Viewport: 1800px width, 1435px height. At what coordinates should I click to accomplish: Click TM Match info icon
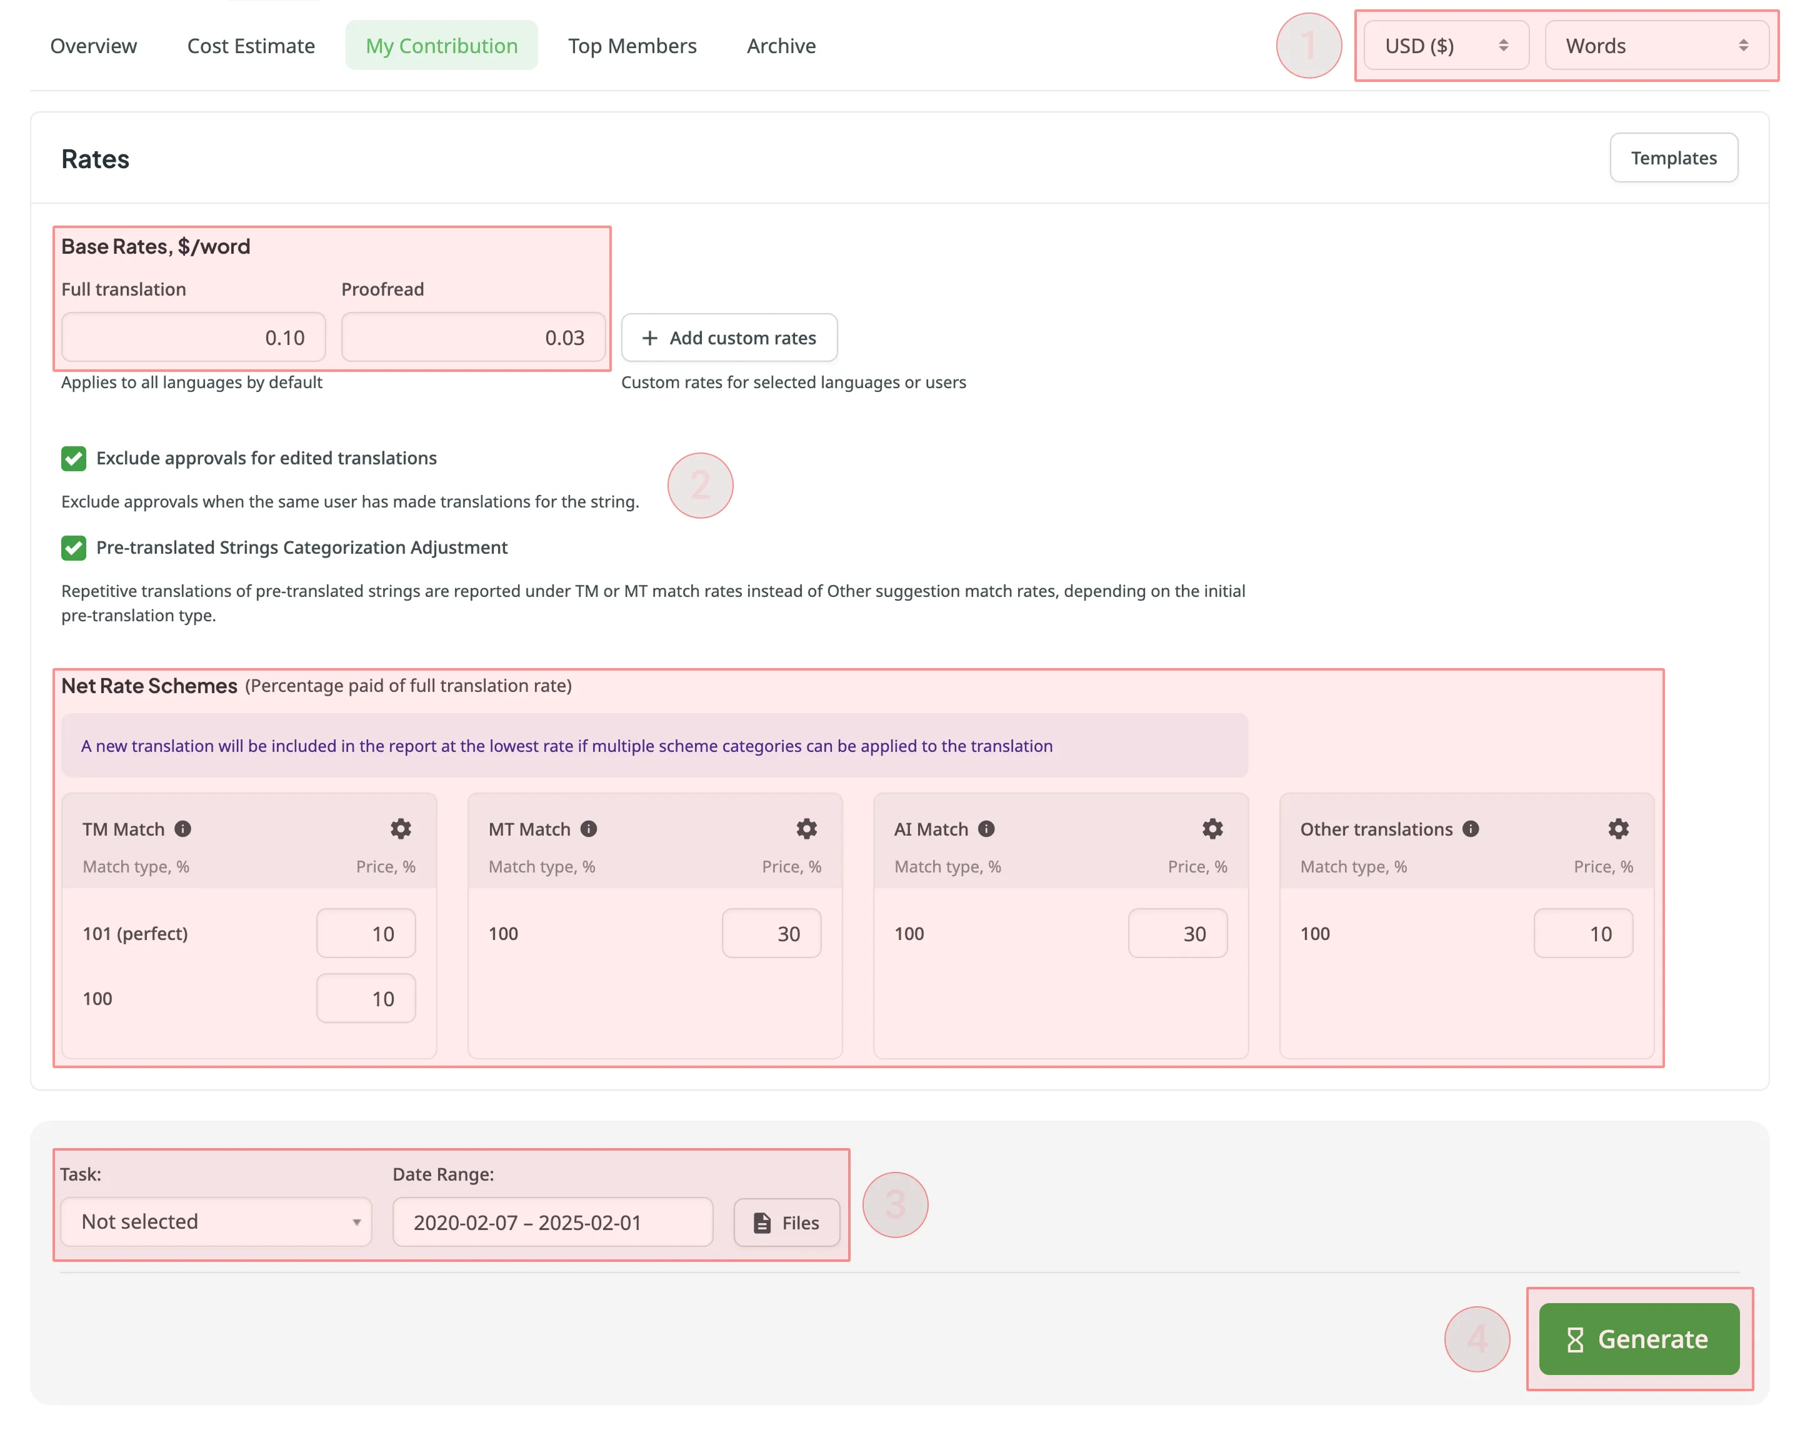point(183,829)
